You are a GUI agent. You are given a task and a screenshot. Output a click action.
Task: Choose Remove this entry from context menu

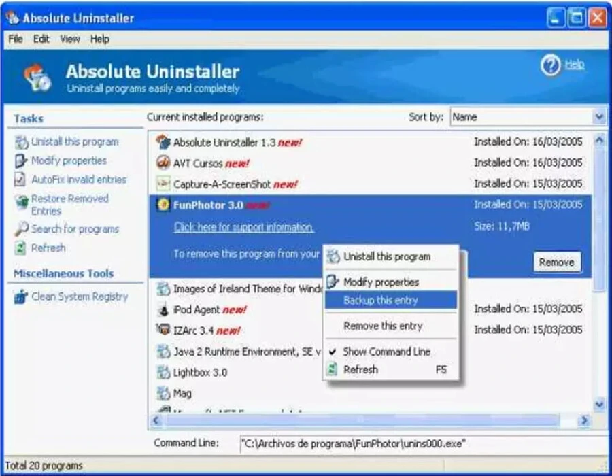tap(391, 326)
